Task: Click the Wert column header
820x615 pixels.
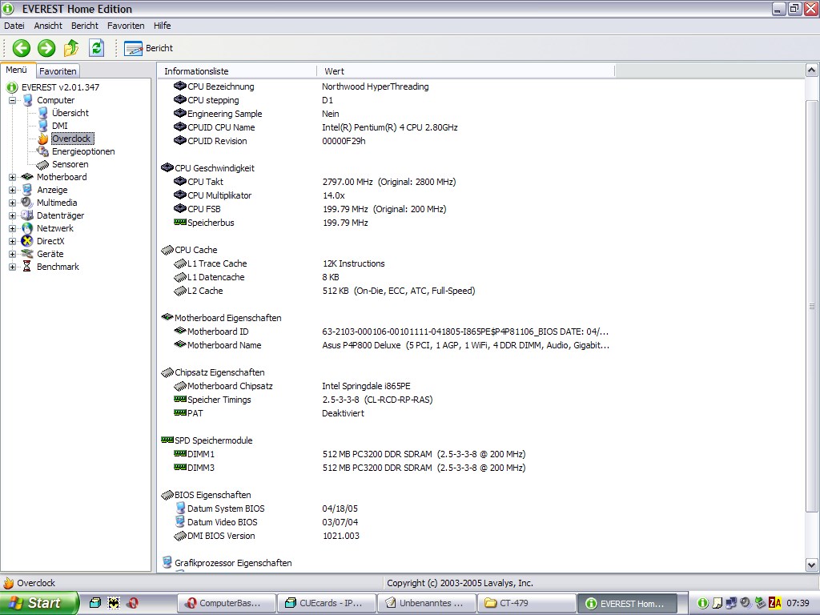Action: [x=465, y=71]
